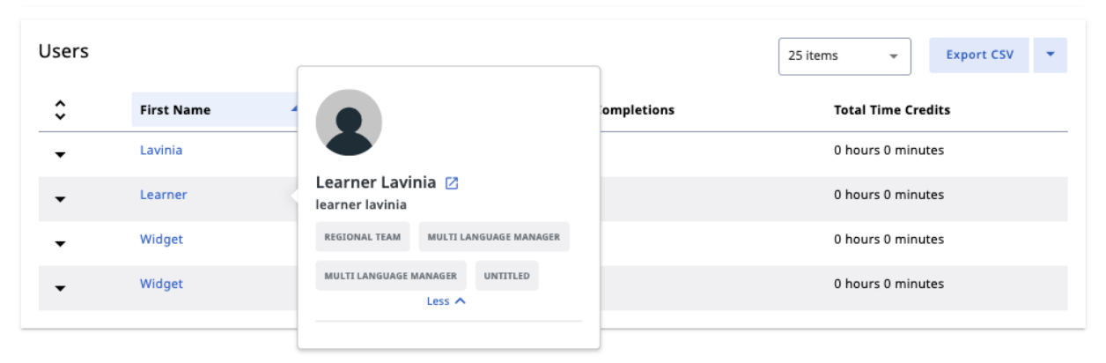Select the UNTITLED tag
The width and height of the screenshot is (1106, 363).
(507, 276)
